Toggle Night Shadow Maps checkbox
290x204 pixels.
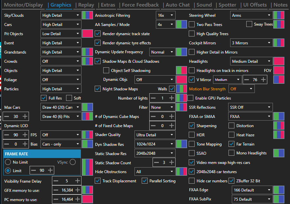[x=98, y=89]
